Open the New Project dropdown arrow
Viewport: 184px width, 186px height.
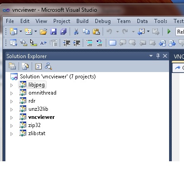click(x=21, y=32)
